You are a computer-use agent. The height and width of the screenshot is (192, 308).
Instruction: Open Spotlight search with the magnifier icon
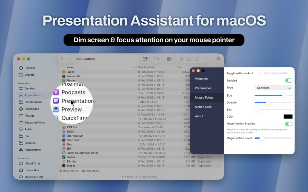click(218, 59)
